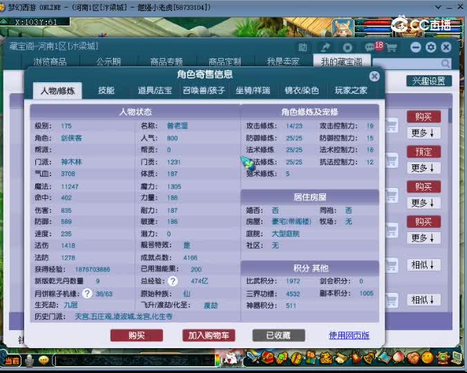The height and width of the screenshot is (373, 467).
Task: Click the 豪宅(带阁楼) house value
Action: pyautogui.click(x=292, y=222)
